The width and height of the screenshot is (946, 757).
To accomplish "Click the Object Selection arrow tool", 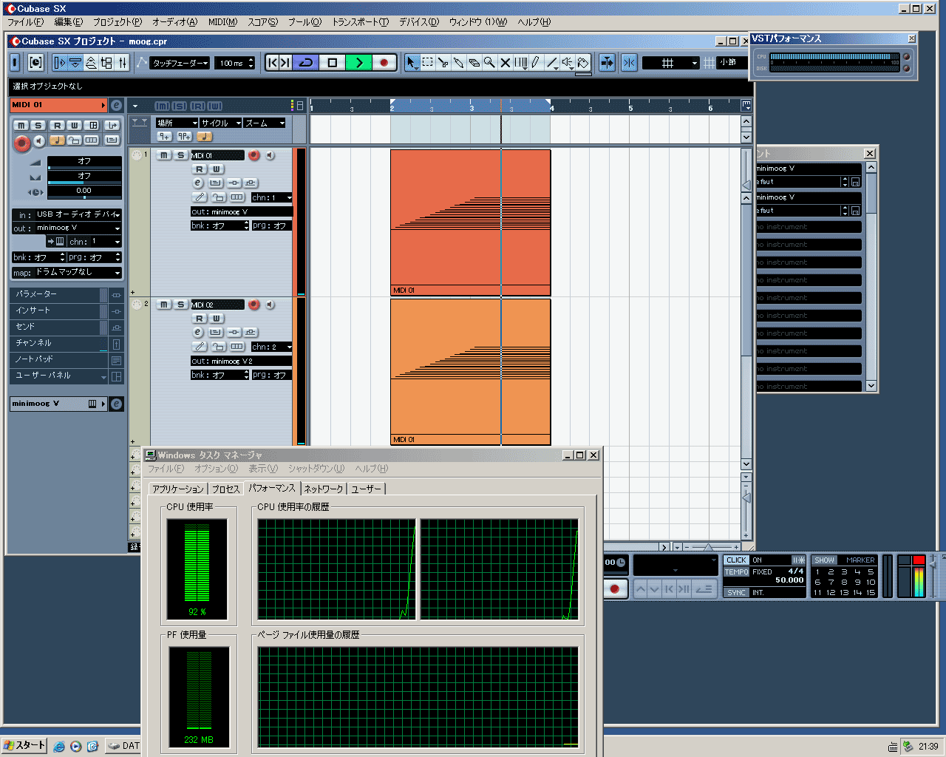I will [412, 63].
